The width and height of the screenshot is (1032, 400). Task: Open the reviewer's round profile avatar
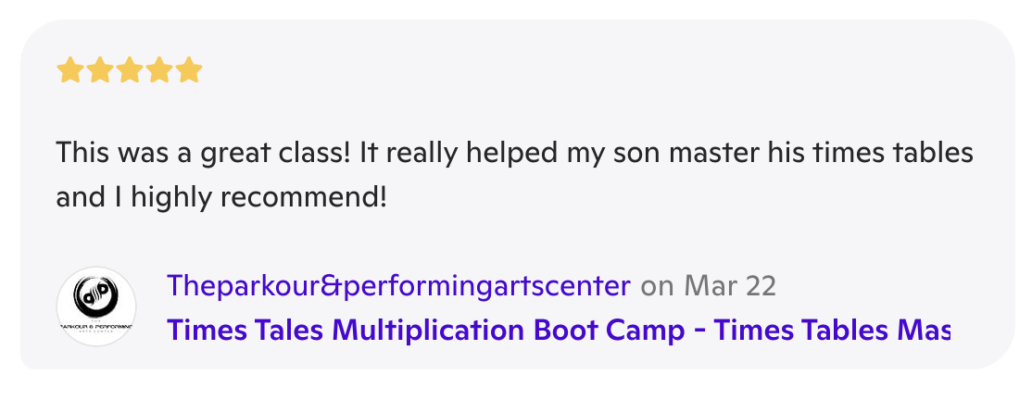96,306
